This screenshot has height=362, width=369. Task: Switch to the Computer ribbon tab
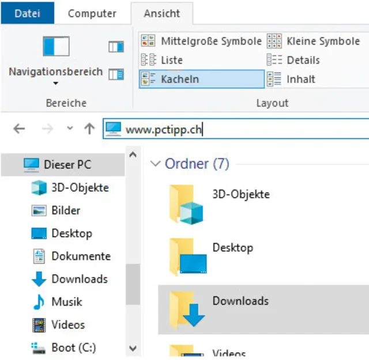[92, 13]
